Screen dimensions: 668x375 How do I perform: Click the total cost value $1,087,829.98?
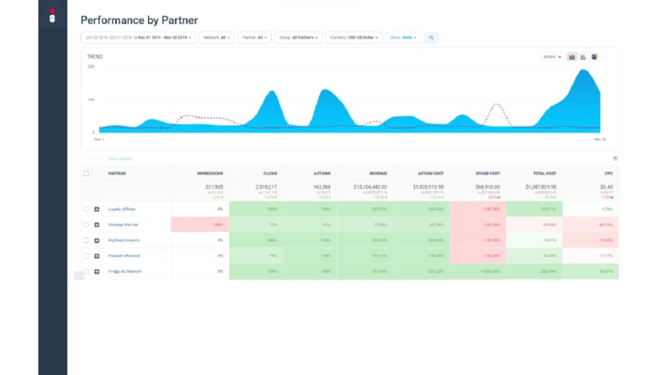pyautogui.click(x=541, y=187)
